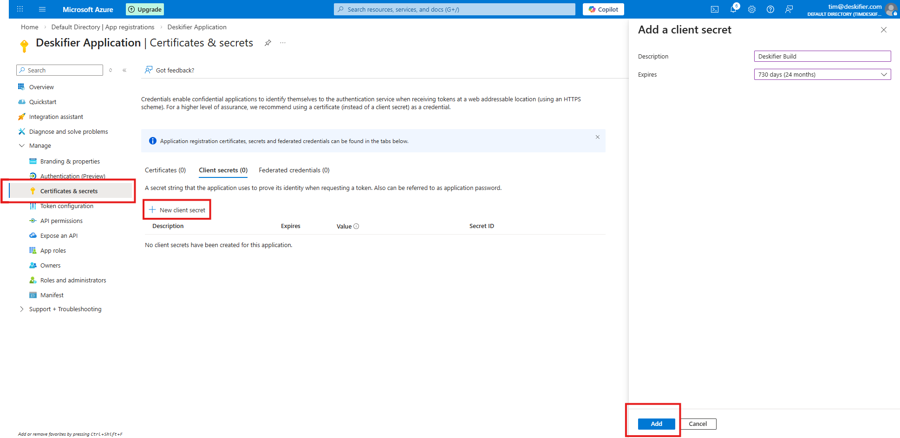The image size is (900, 438).
Task: Collapse the Manage section
Action: pyautogui.click(x=22, y=145)
